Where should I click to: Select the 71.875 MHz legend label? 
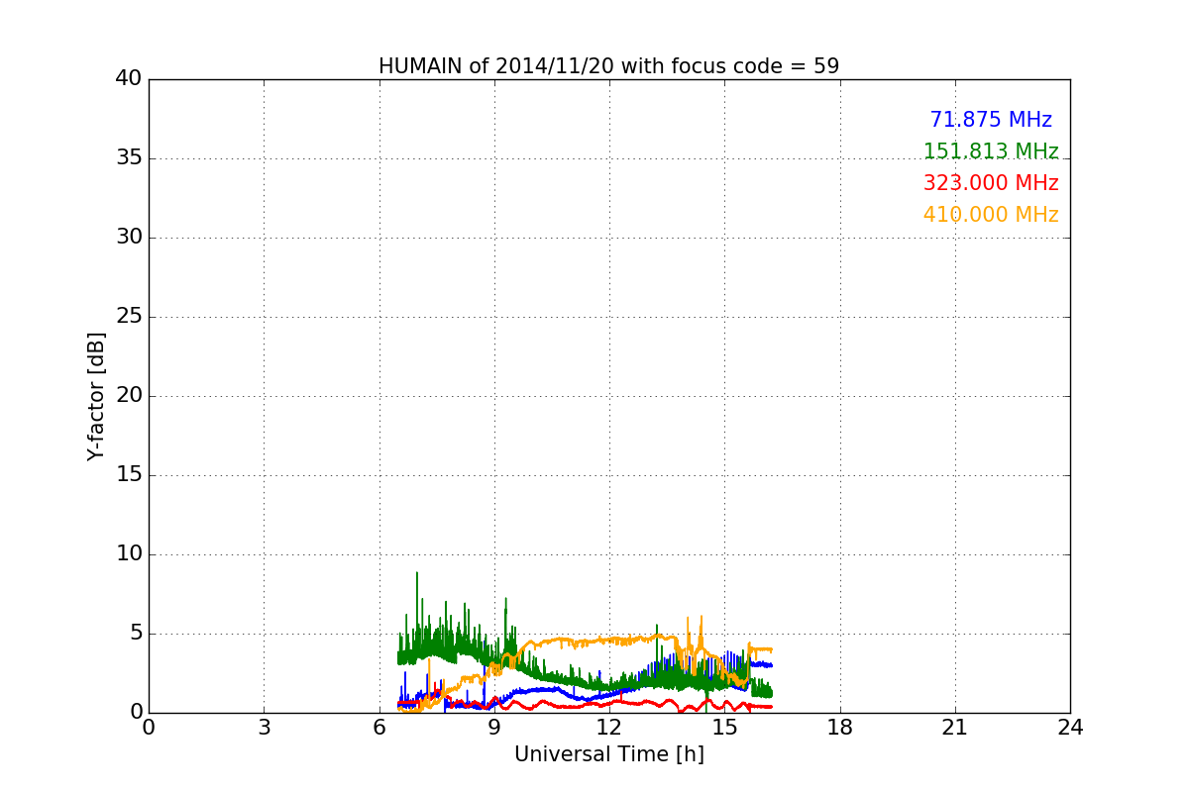click(991, 120)
